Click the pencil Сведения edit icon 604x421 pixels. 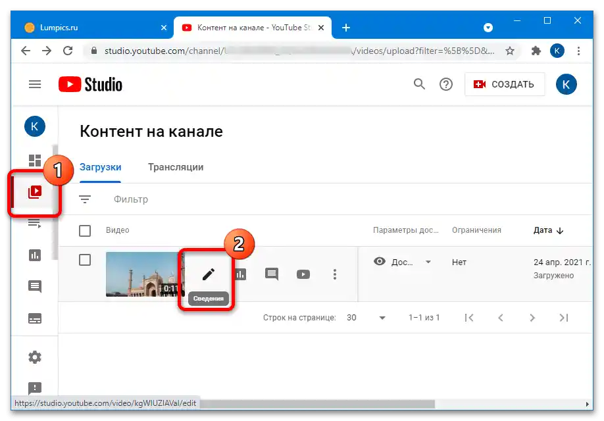coord(209,274)
